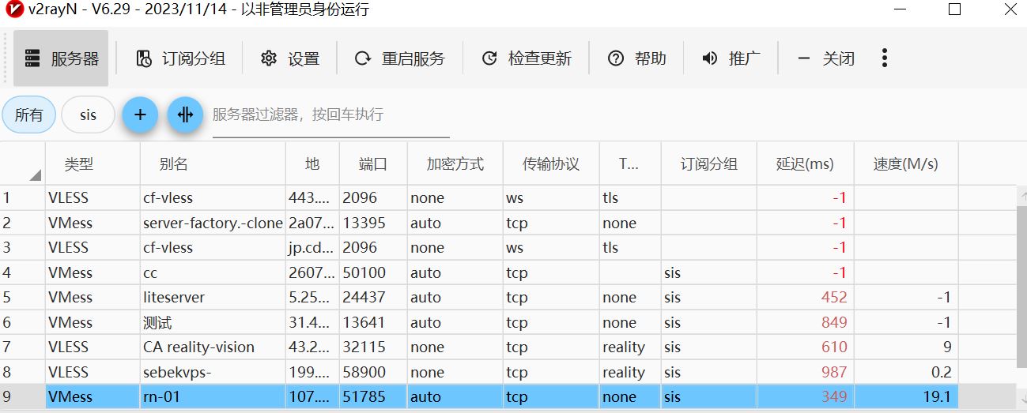Select the rn-01 server alias
This screenshot has height=413, width=1027.
click(161, 397)
